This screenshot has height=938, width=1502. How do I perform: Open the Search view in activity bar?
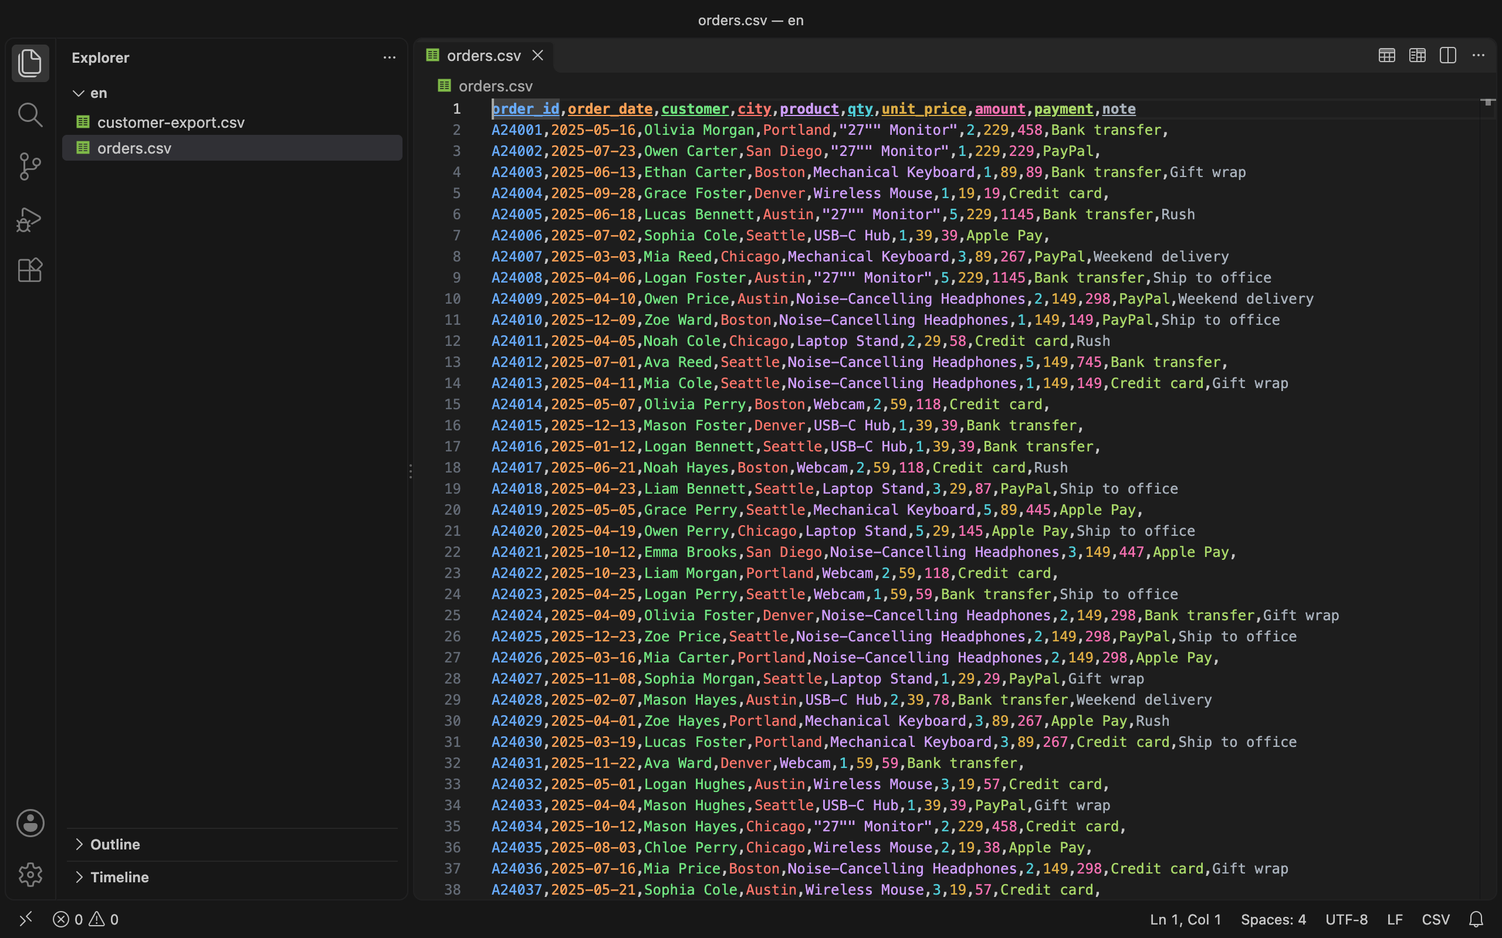(x=30, y=115)
